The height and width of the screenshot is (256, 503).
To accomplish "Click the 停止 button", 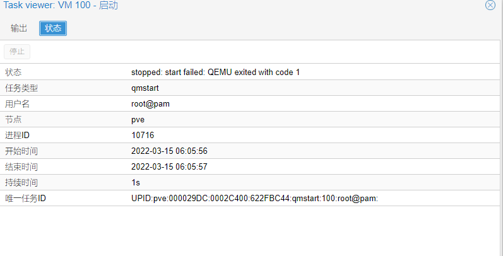I will [x=17, y=52].
